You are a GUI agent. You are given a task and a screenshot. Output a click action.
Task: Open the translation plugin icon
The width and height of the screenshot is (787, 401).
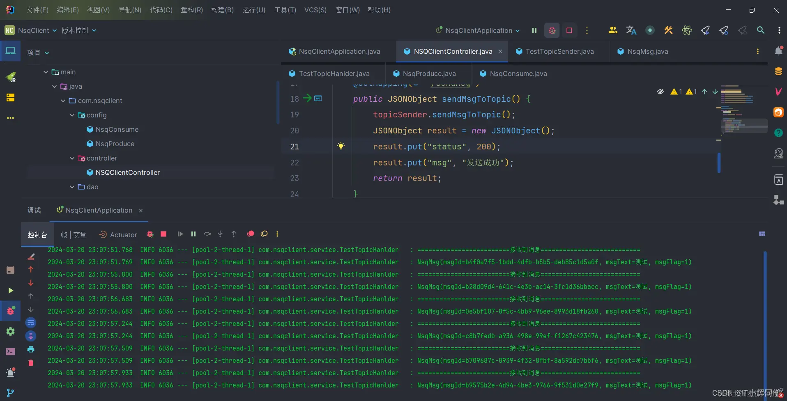pos(631,30)
